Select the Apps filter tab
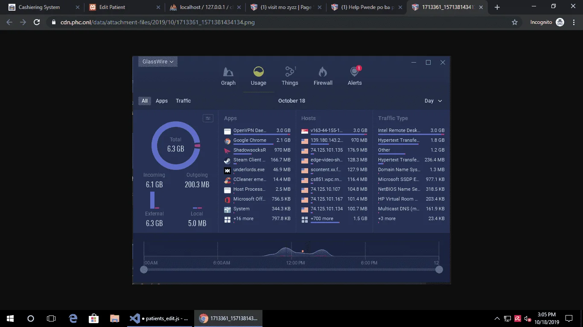Viewport: 583px width, 327px height. click(162, 101)
